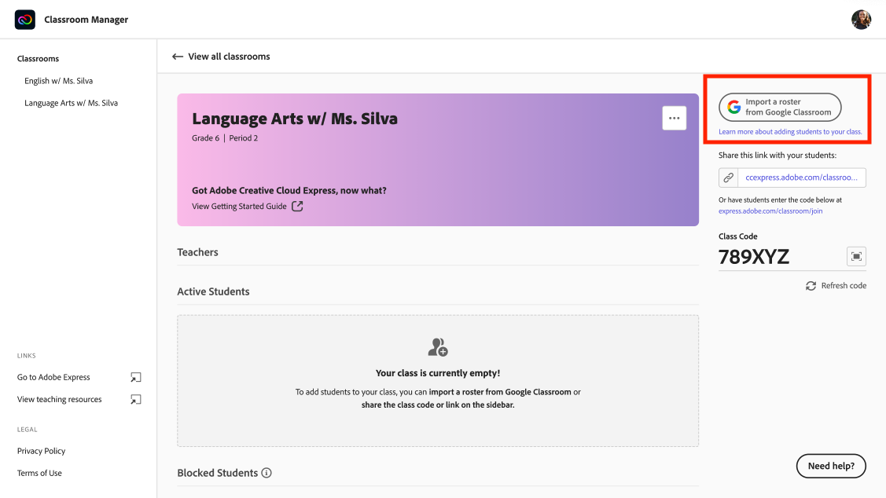
Task: Click the external link icon beside View teaching resources
Action: (x=135, y=400)
